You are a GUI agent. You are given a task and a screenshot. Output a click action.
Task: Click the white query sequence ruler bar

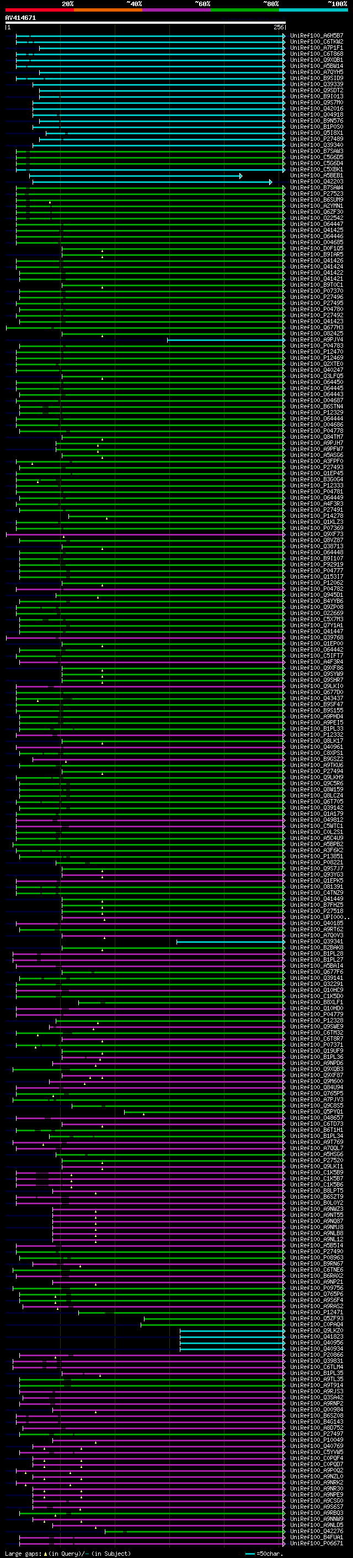(146, 22)
